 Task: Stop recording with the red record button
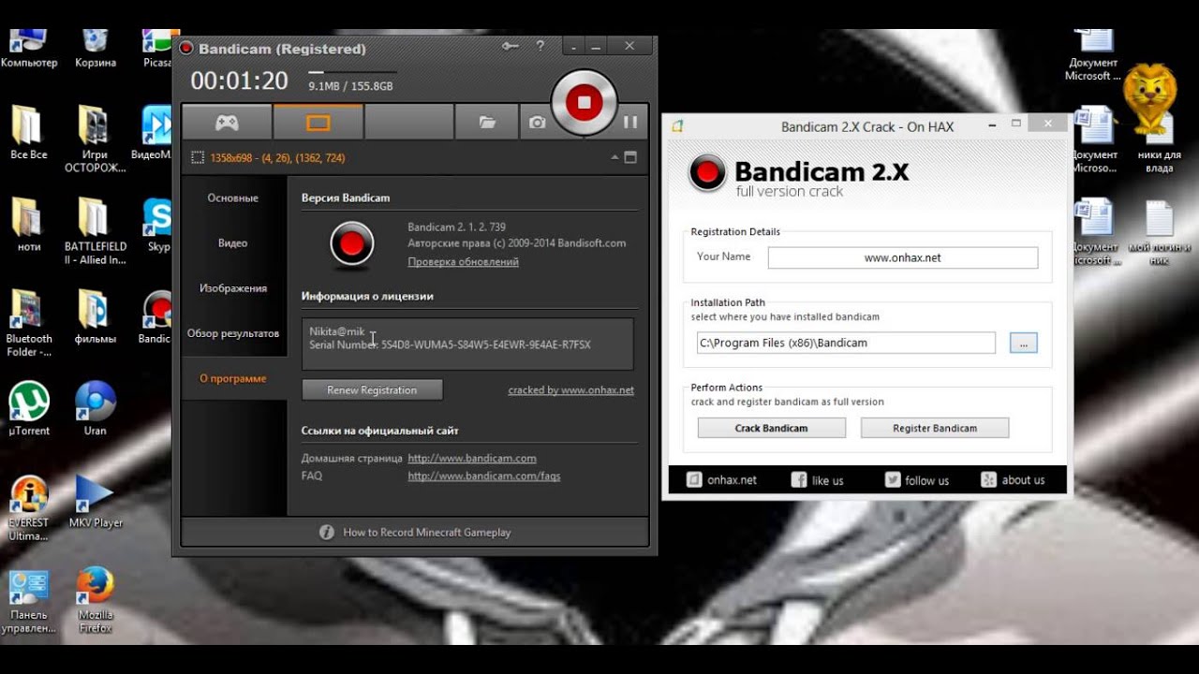pos(584,102)
